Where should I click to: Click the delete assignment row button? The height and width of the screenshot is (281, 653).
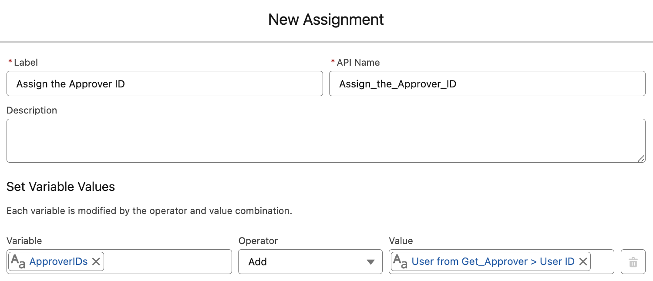pyautogui.click(x=633, y=261)
